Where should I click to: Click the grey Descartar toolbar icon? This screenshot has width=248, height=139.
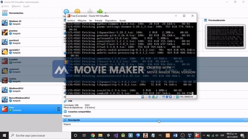pos(90,11)
